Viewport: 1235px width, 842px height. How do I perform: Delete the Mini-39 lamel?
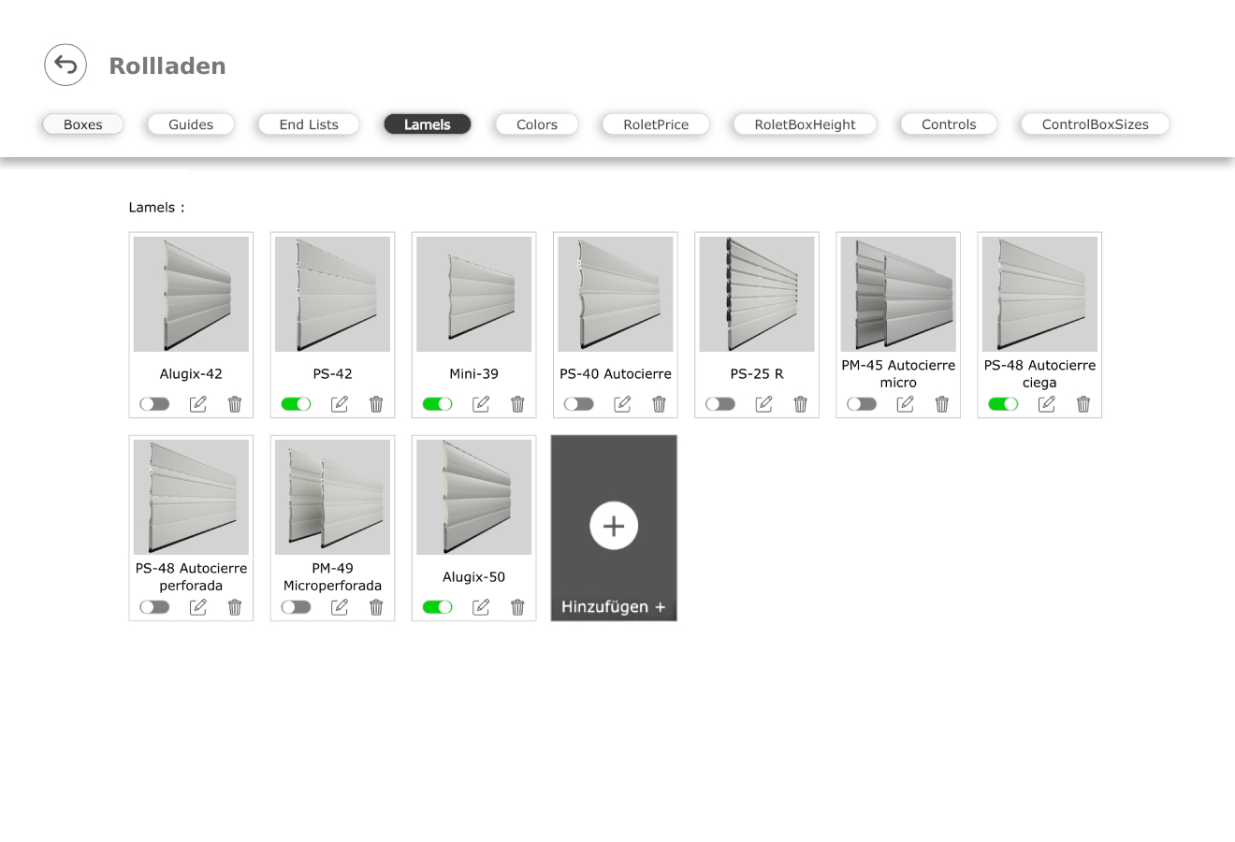[x=517, y=404]
